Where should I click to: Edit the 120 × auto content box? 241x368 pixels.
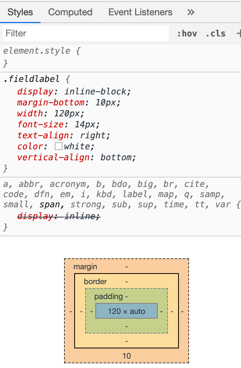coord(127,311)
